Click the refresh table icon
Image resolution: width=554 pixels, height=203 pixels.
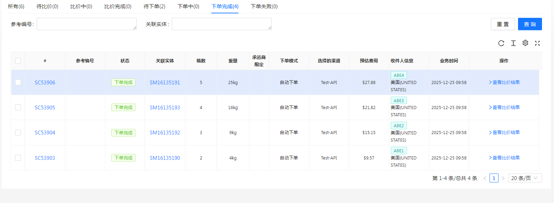click(501, 43)
